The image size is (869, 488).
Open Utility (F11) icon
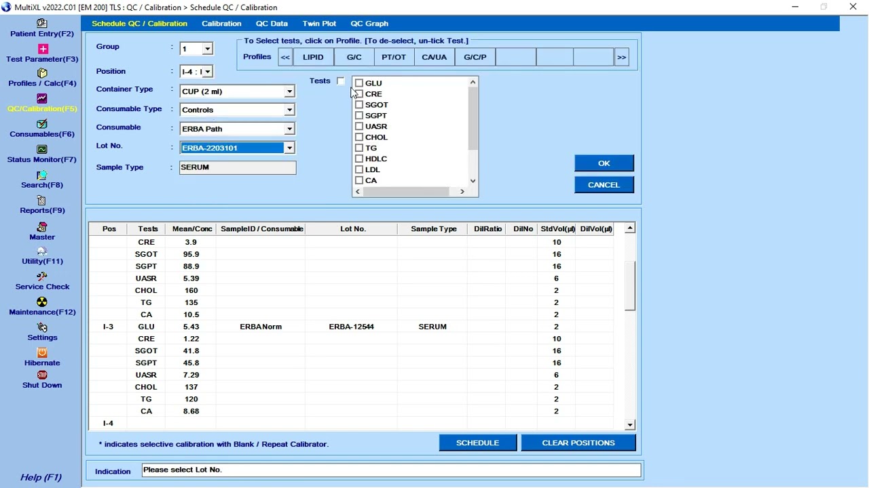coord(42,251)
